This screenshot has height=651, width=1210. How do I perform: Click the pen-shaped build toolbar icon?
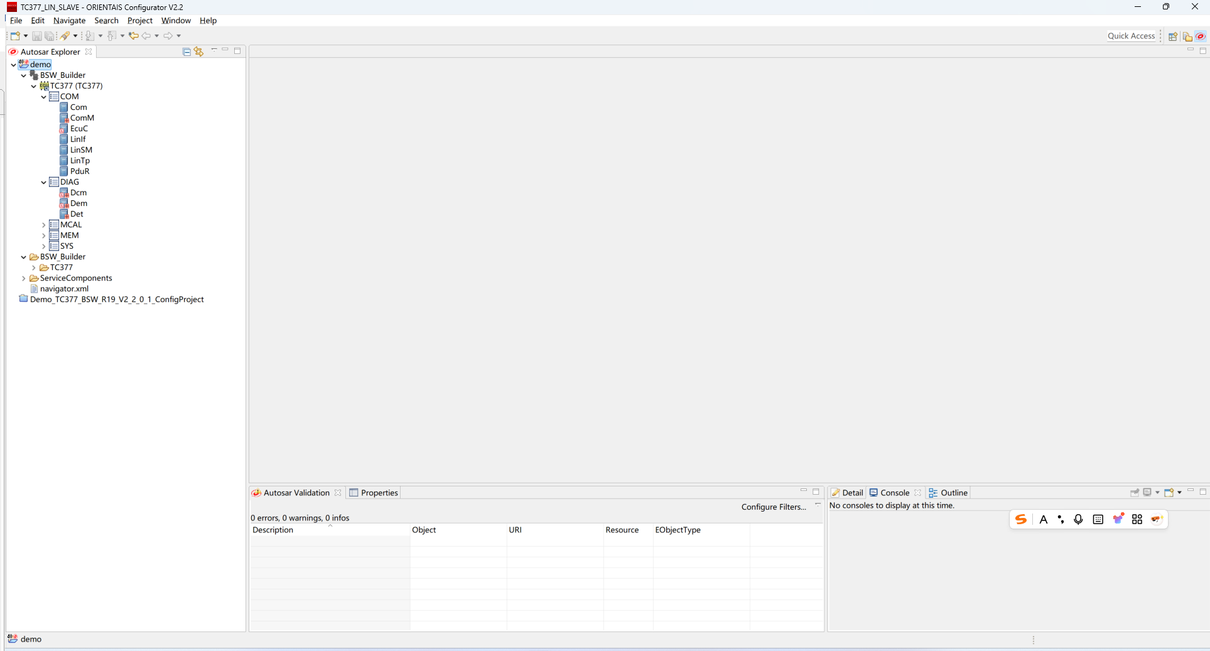pyautogui.click(x=65, y=36)
